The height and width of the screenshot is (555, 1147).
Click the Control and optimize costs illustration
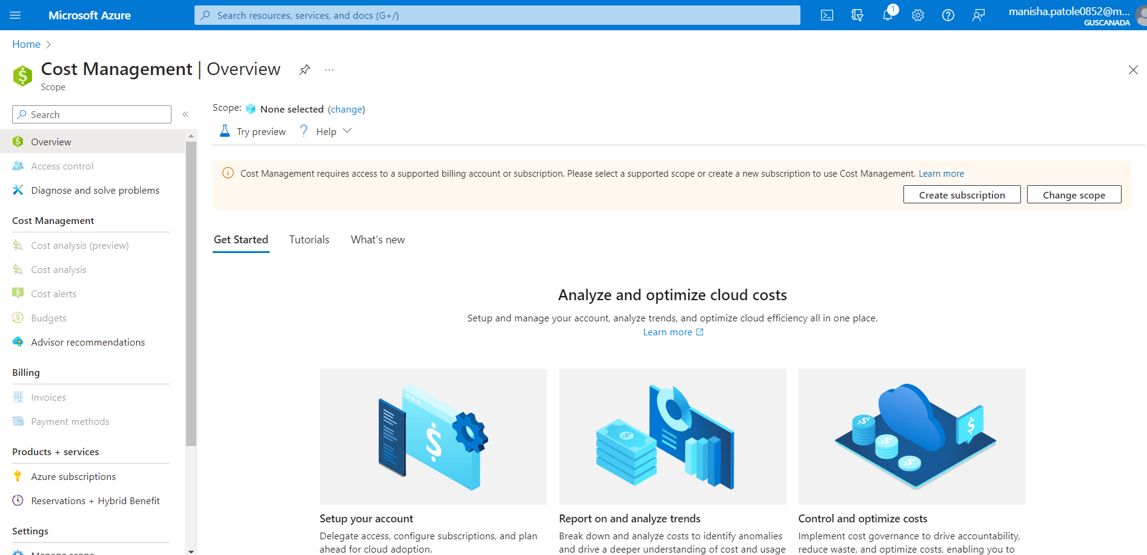(x=912, y=436)
